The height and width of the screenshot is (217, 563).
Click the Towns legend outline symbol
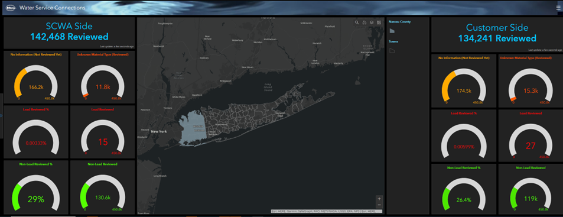click(392, 51)
